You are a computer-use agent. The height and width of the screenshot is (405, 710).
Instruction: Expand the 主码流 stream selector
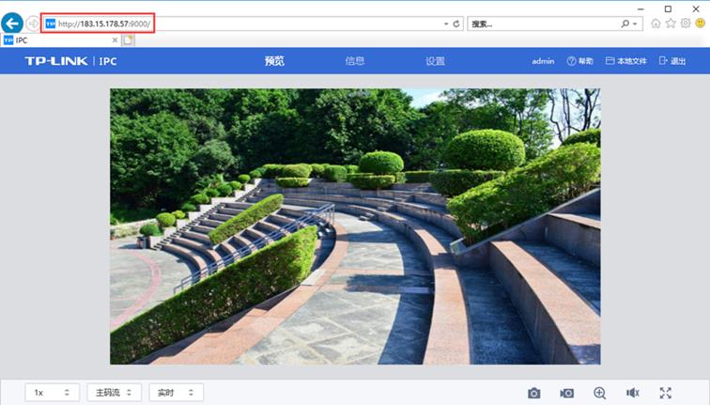[115, 393]
